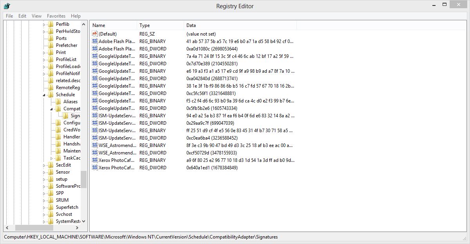Click data value 0x640a1ed1 (1678384849)
The width and height of the screenshot is (470, 244).
click(212, 168)
